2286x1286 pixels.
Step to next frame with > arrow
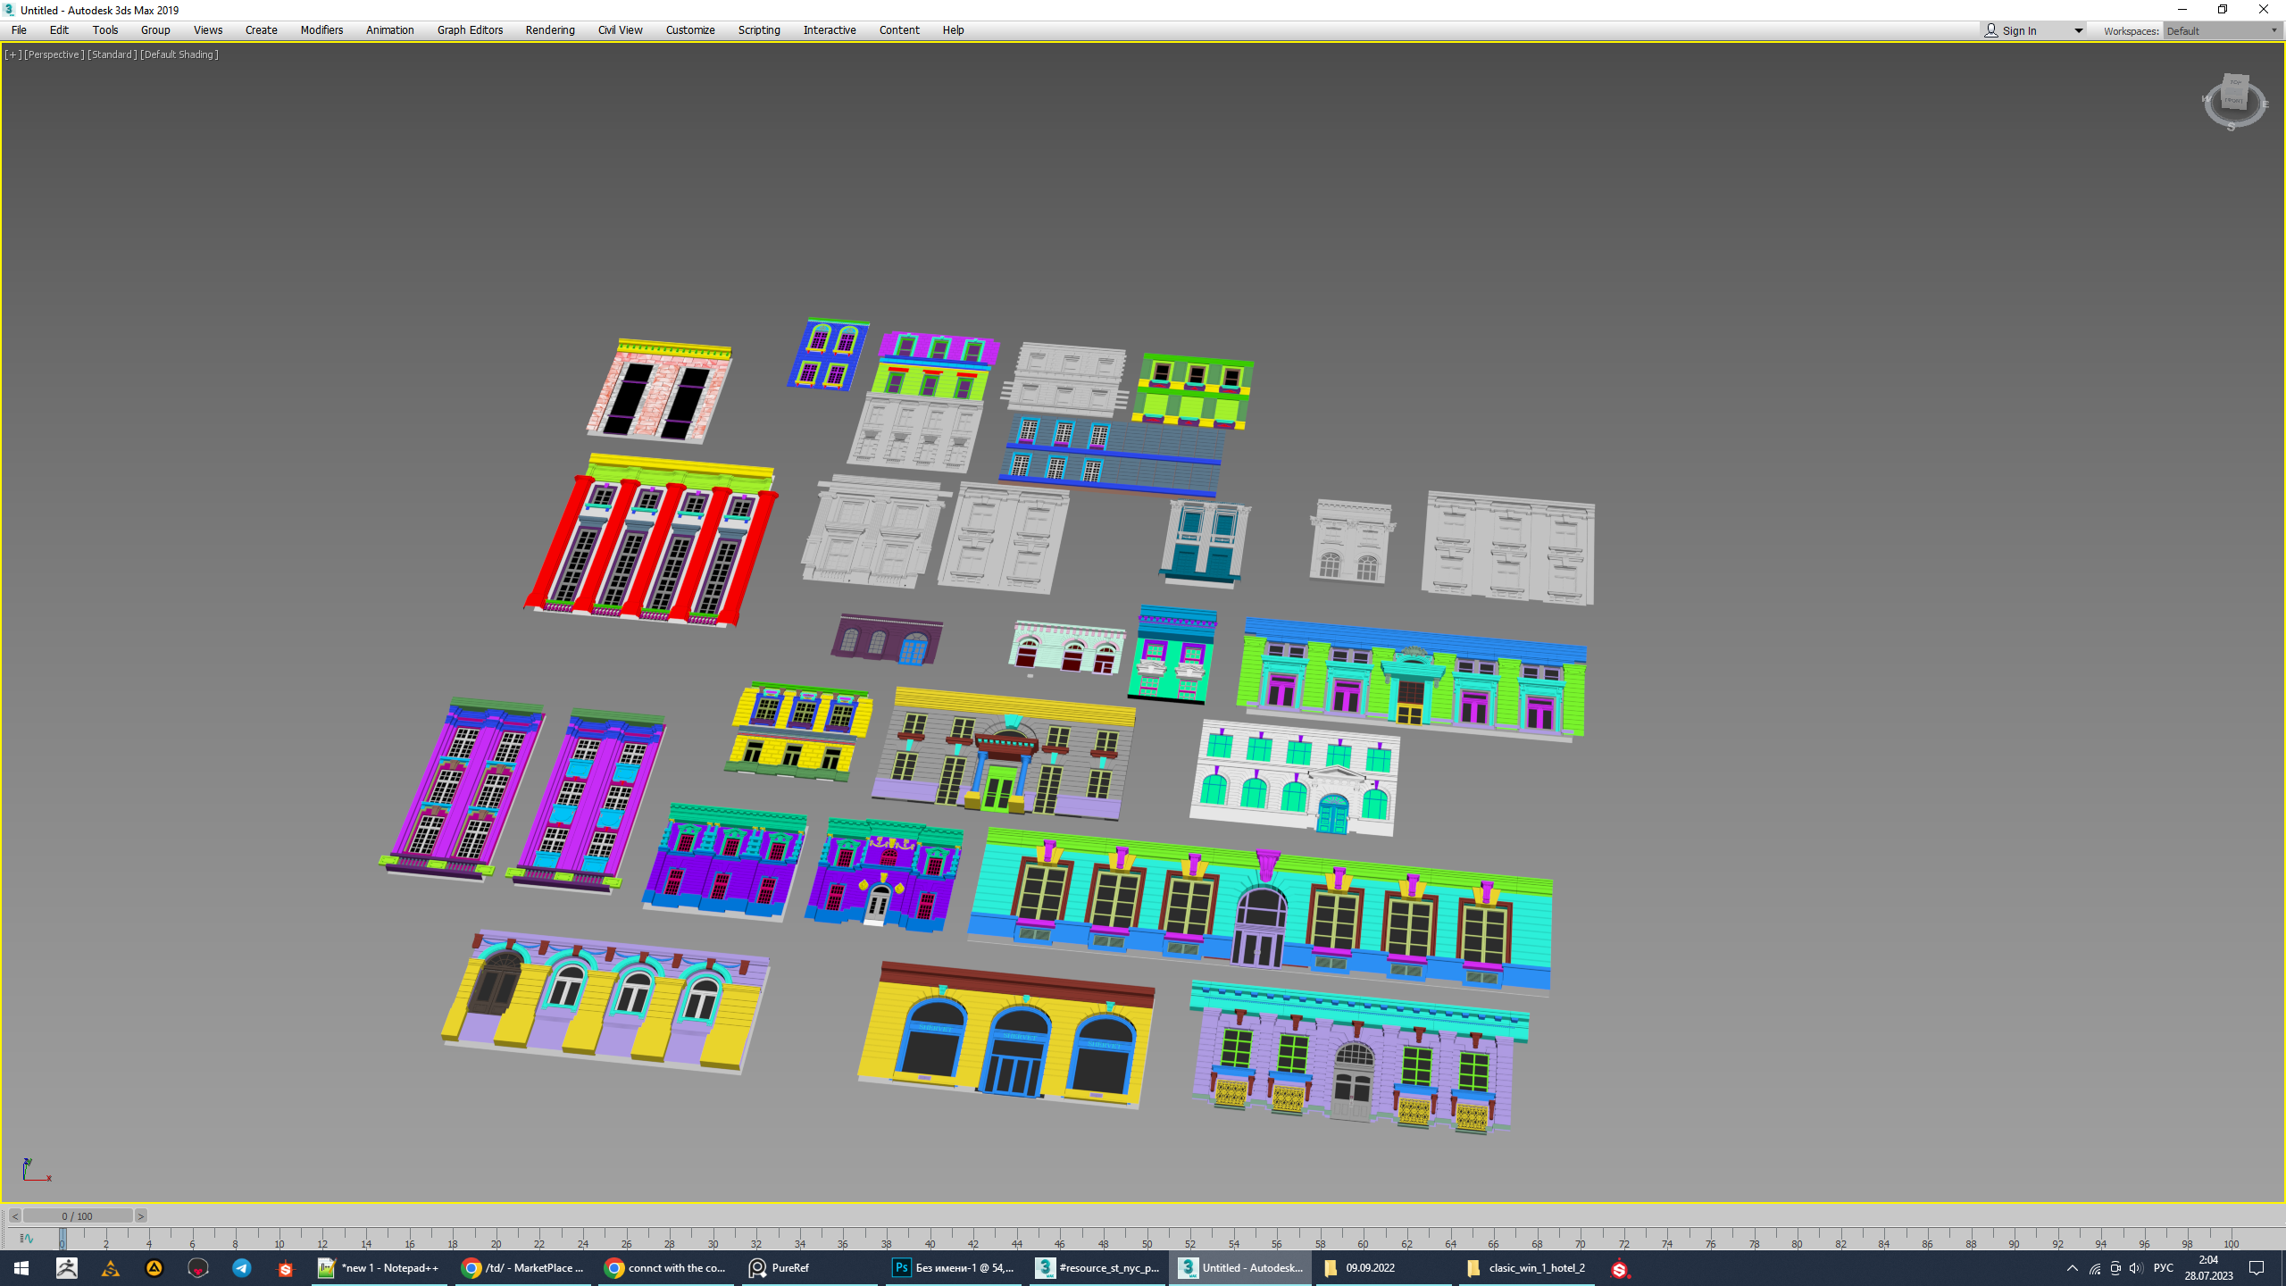pos(140,1216)
